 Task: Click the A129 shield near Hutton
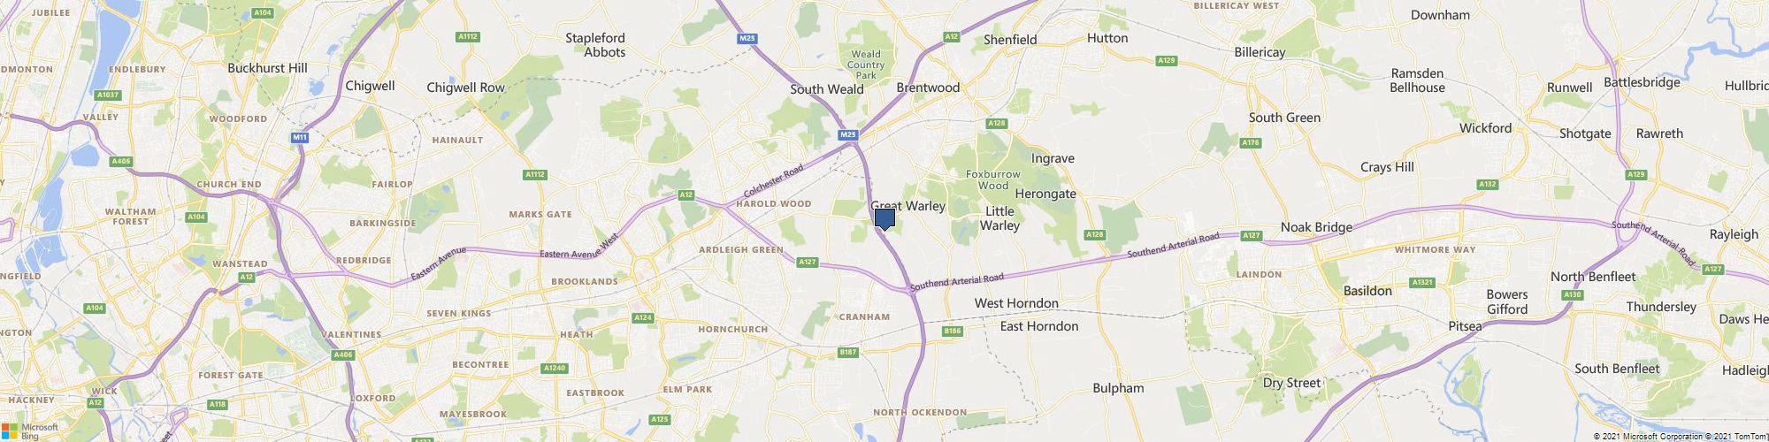tap(1168, 61)
